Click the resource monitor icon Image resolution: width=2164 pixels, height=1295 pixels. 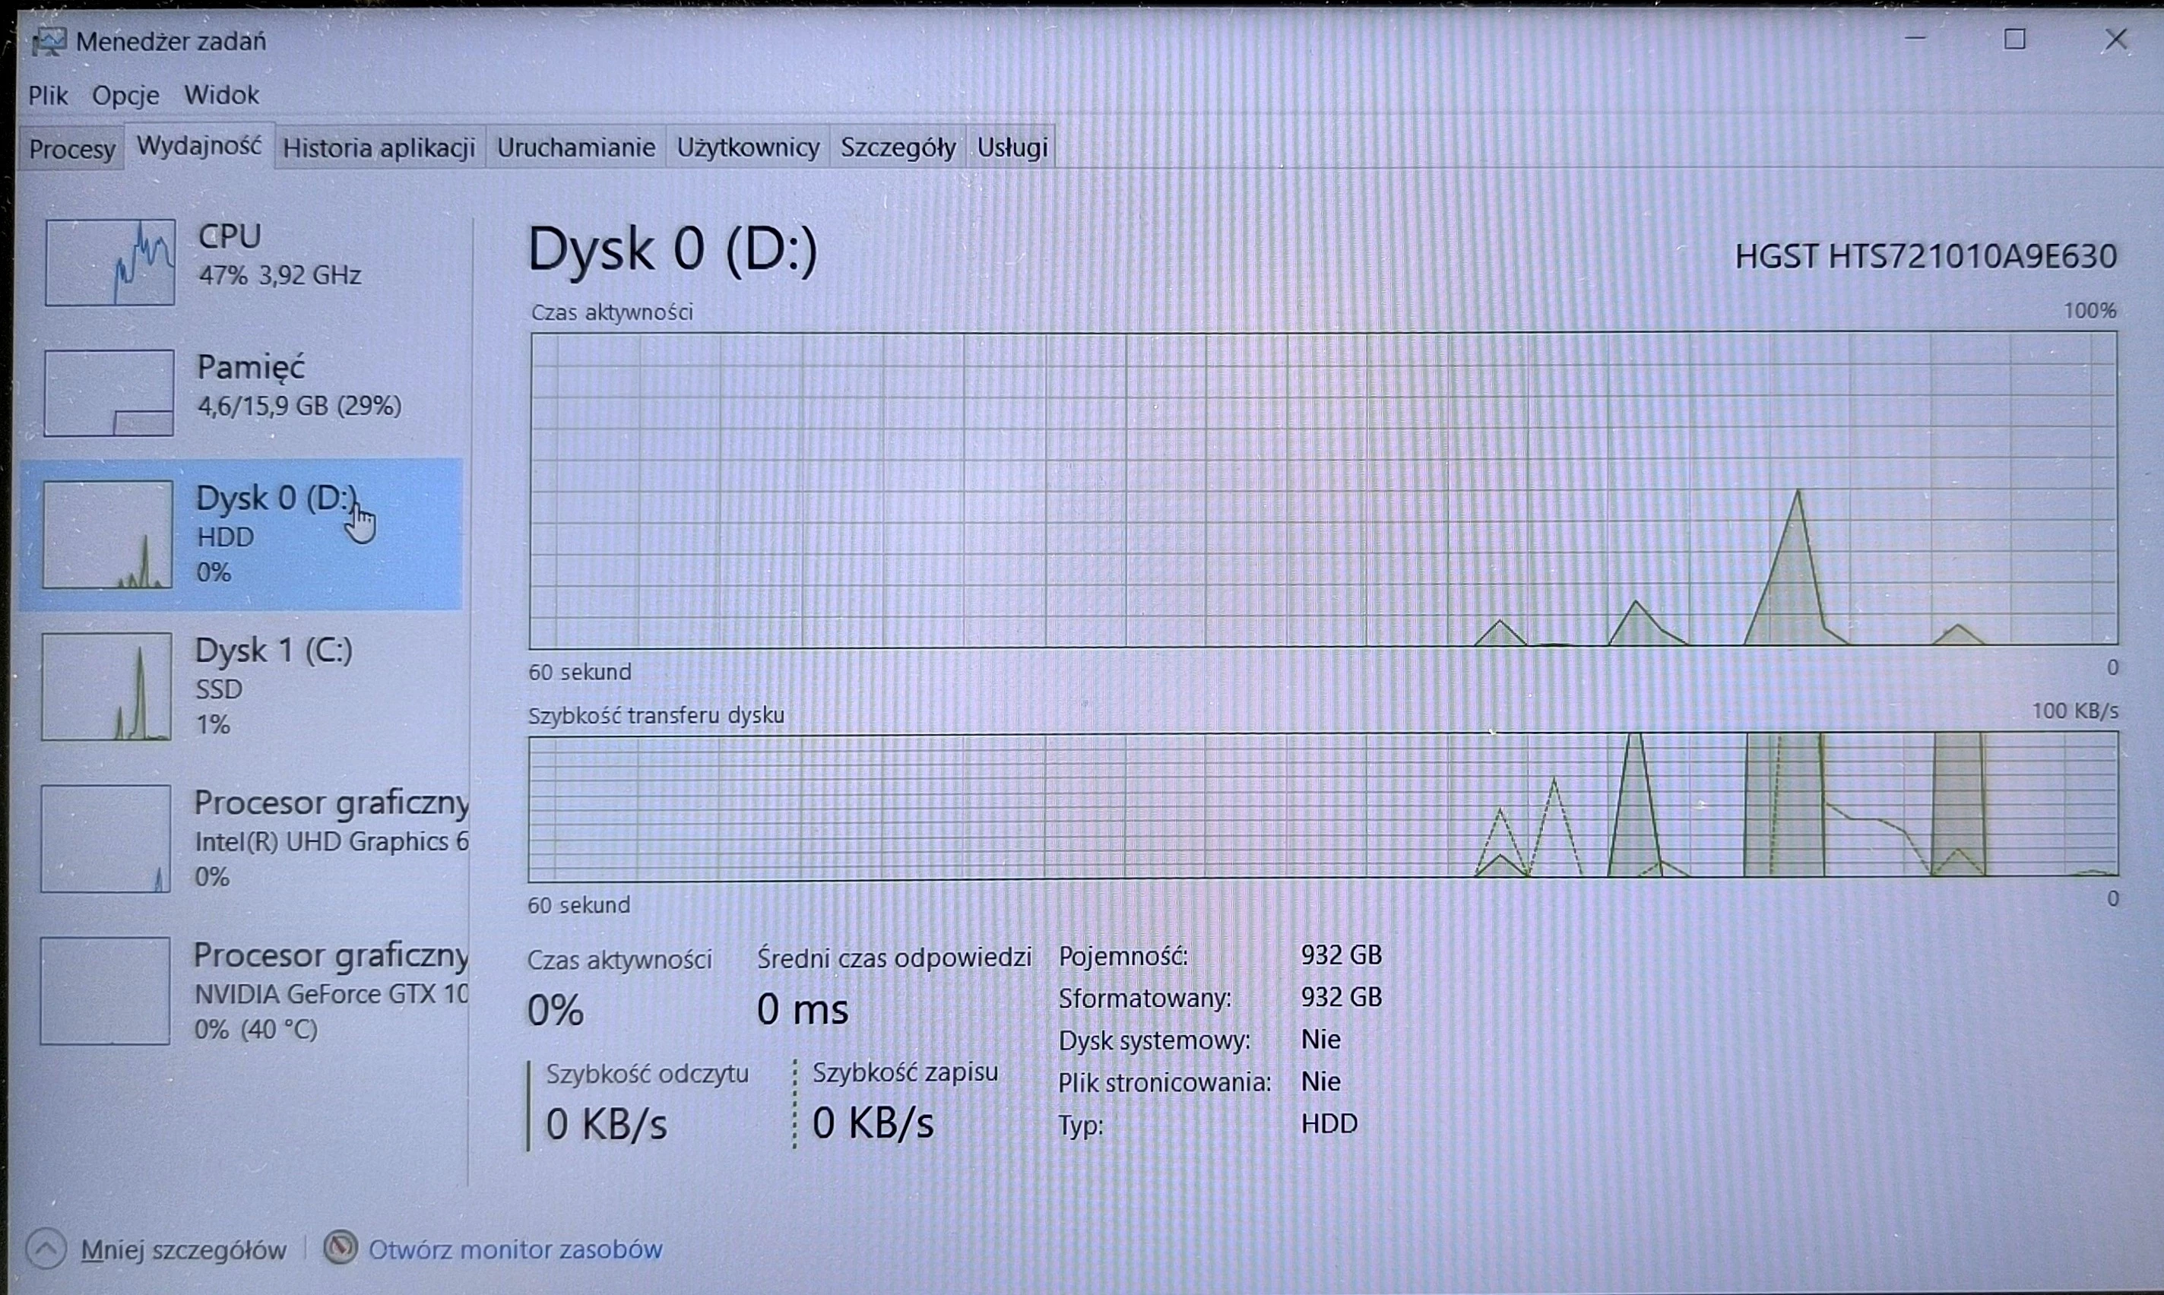click(341, 1248)
